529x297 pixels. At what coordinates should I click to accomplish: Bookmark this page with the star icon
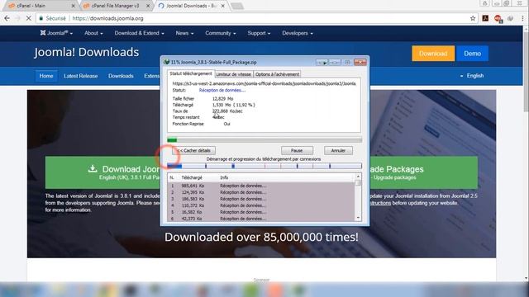473,18
